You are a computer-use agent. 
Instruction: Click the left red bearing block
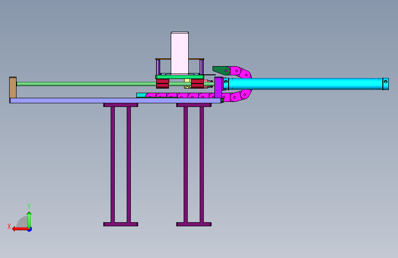click(163, 84)
